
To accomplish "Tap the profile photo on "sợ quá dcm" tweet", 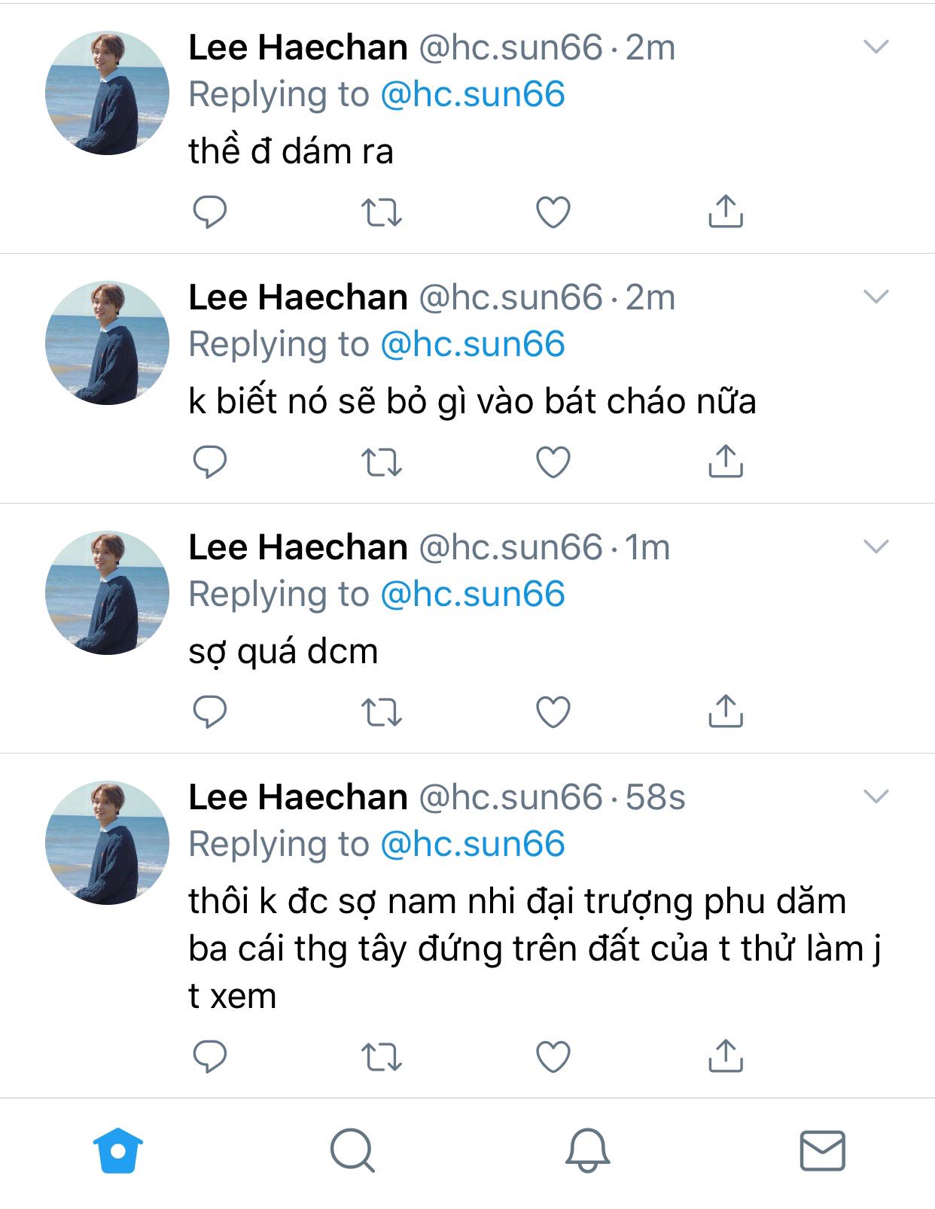I will [x=107, y=592].
